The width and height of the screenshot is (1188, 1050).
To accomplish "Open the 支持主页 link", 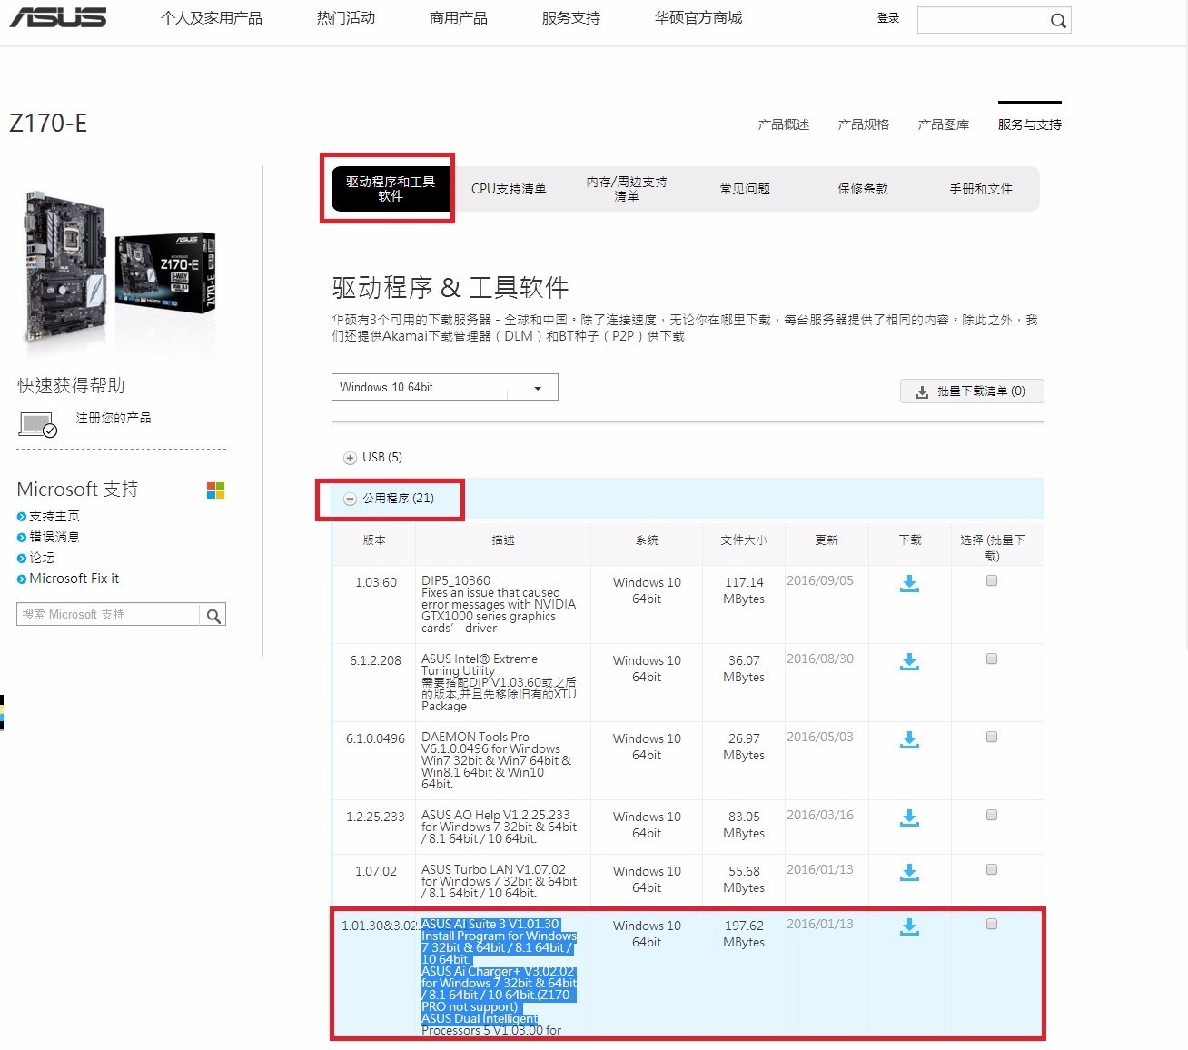I will [x=54, y=516].
